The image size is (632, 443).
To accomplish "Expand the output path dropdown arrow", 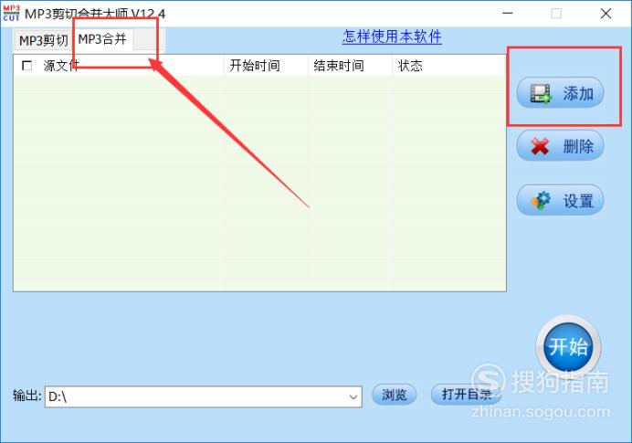I will click(353, 397).
